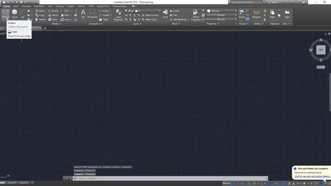Click the WCS label below ViewCube
The width and height of the screenshot is (331, 186).
click(x=321, y=67)
